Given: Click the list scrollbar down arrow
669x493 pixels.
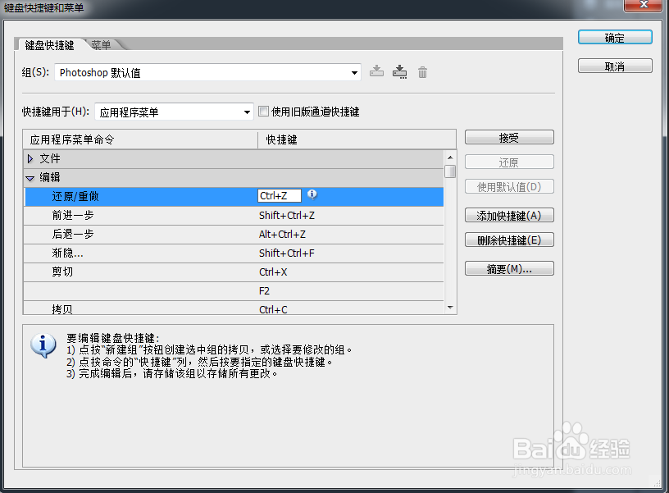Looking at the screenshot, I should tap(450, 308).
